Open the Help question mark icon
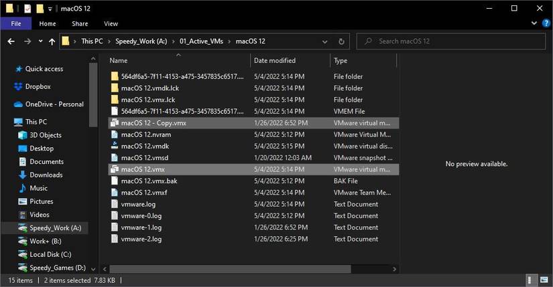 pos(544,23)
